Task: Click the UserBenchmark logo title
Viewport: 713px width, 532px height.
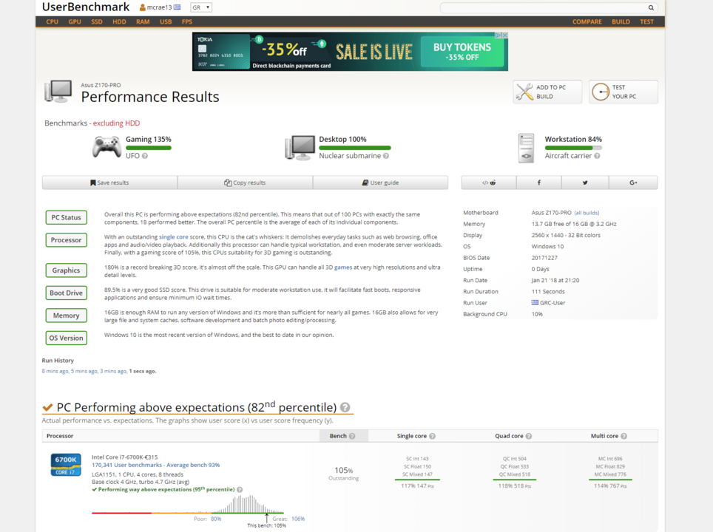Action: point(86,7)
